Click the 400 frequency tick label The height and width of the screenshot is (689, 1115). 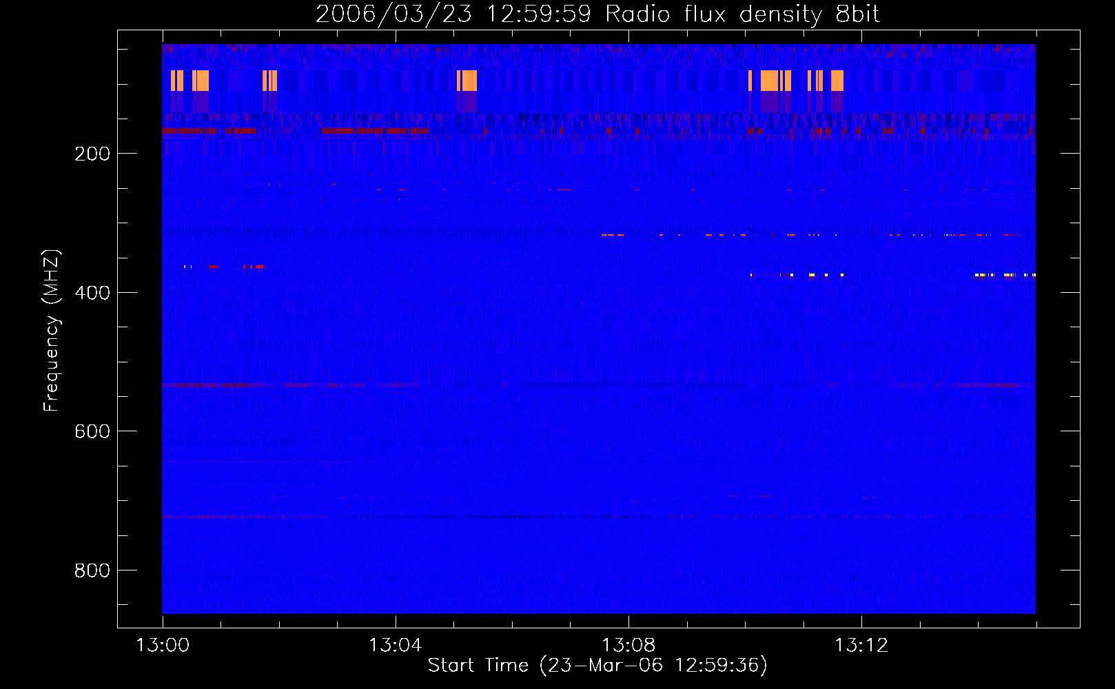pos(92,293)
